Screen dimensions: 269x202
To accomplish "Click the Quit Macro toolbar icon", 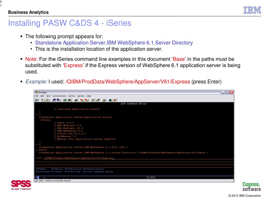I will tap(98, 100).
